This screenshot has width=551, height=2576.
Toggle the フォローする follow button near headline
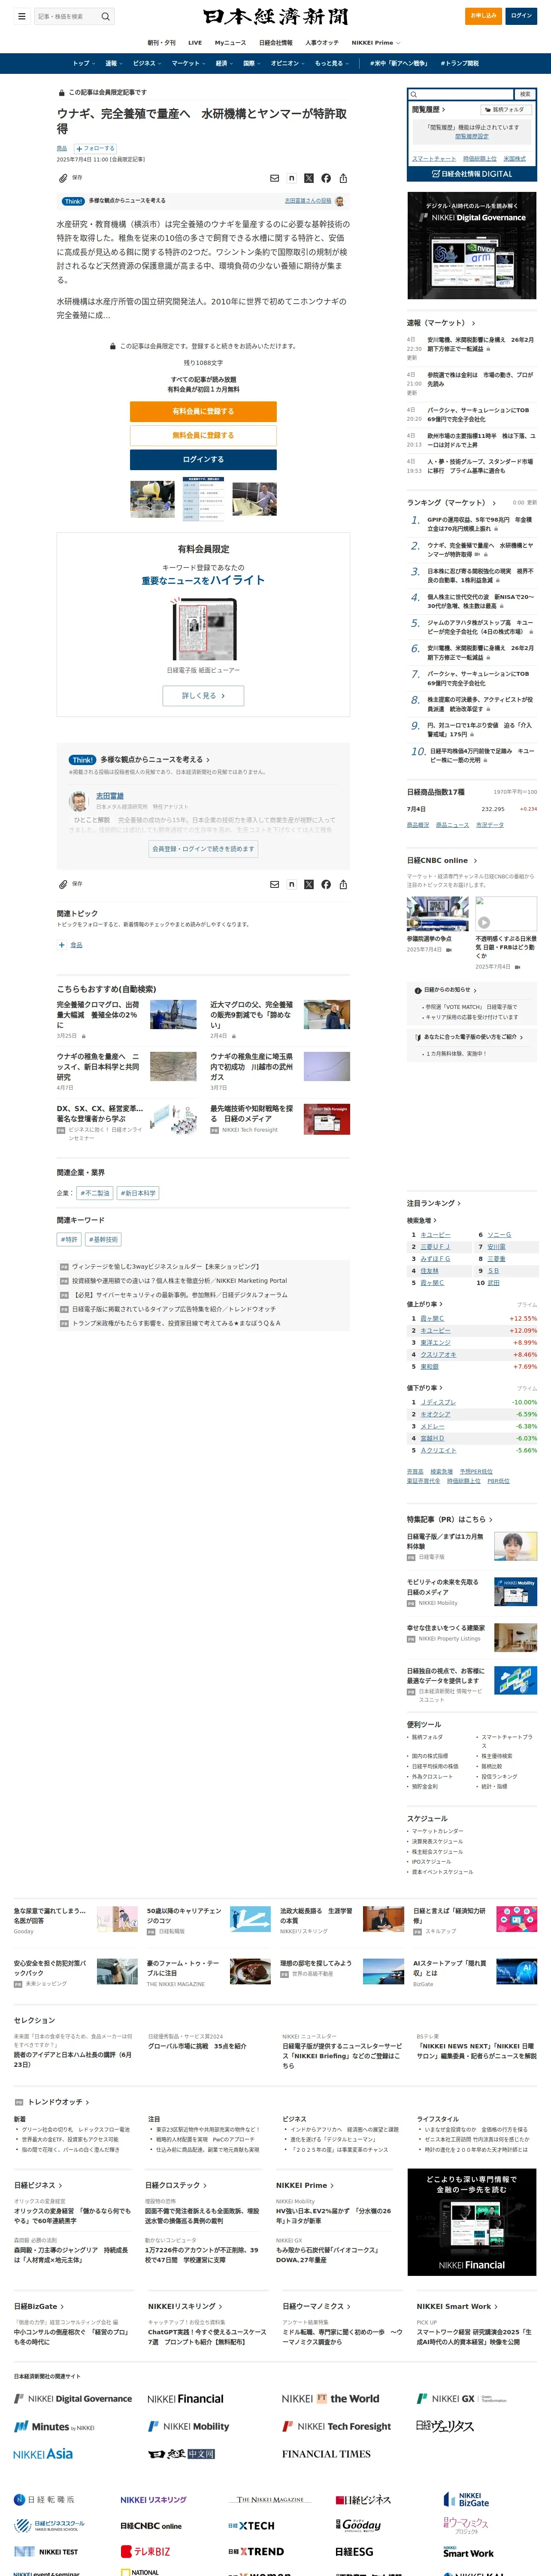point(95,148)
